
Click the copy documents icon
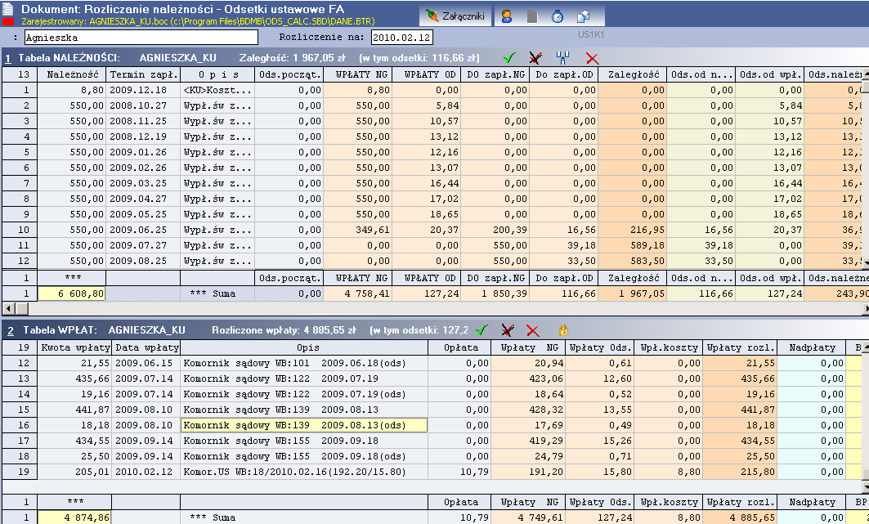point(583,16)
